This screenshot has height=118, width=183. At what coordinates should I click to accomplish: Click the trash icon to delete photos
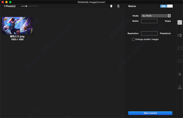[x=118, y=6]
